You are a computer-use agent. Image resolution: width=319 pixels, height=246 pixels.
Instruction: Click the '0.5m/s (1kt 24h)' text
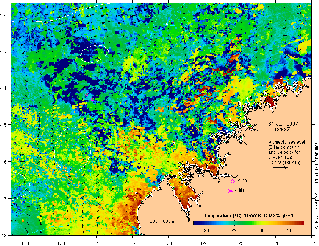284,162
